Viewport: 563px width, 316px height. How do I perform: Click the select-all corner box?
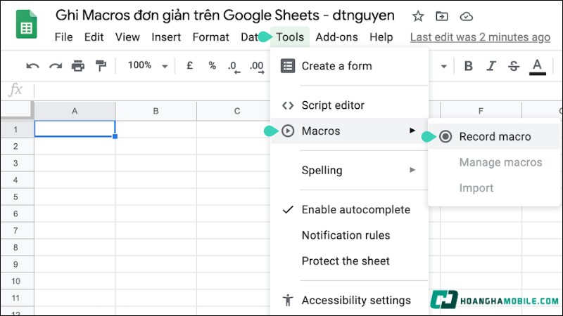(17, 110)
